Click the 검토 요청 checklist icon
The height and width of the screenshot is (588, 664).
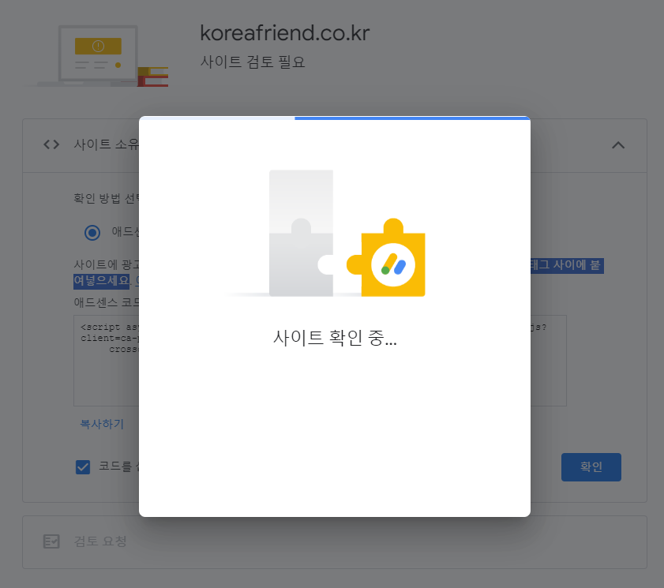coord(51,541)
